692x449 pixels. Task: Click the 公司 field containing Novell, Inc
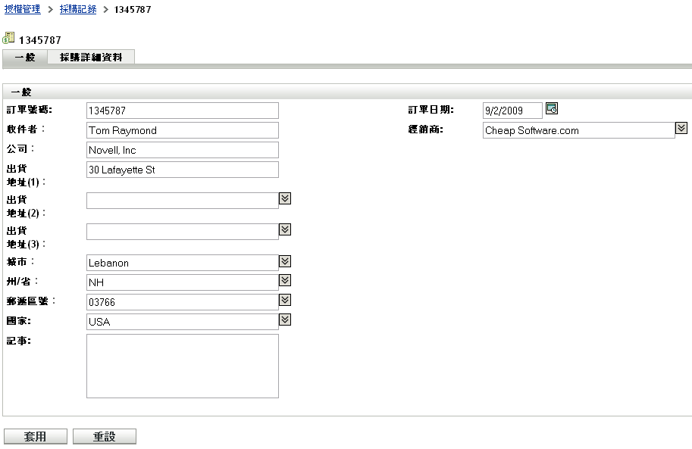click(x=183, y=150)
